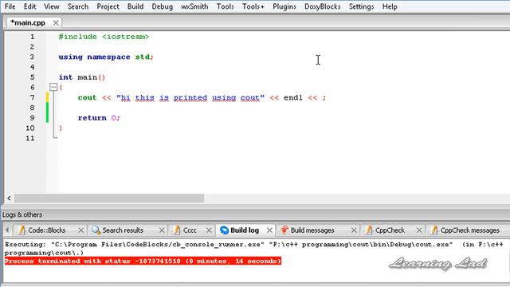Click the 'Logs & others' panel title

click(22, 214)
